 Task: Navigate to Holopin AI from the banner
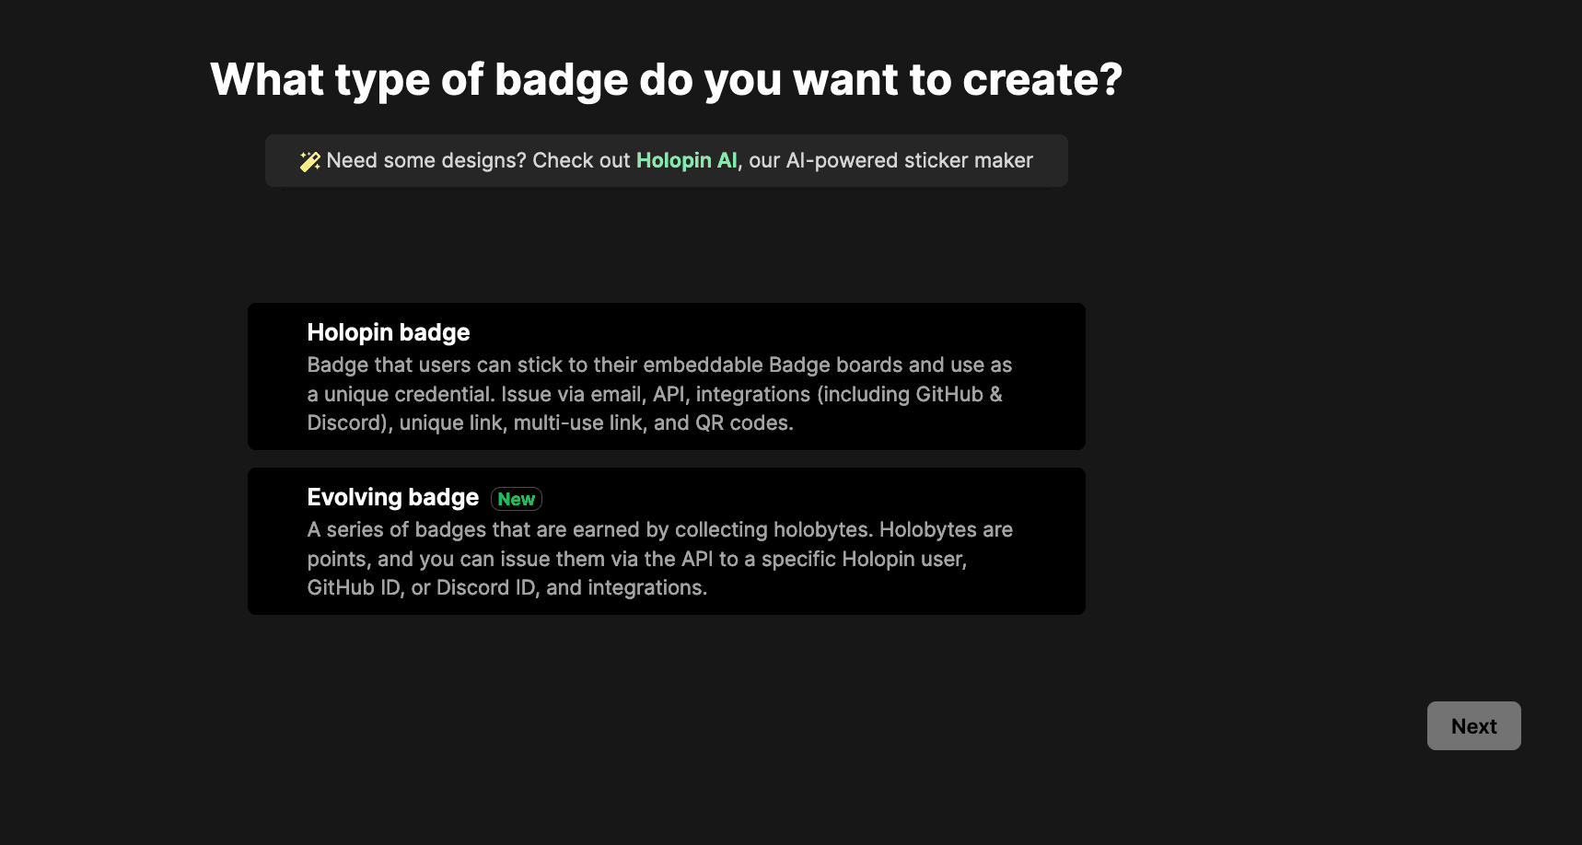(687, 160)
